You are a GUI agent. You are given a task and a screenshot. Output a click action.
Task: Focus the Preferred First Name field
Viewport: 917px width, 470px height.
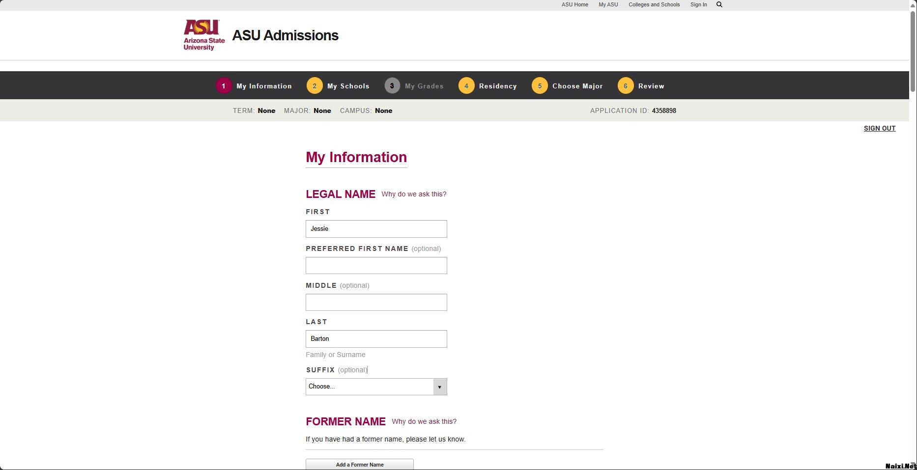click(x=376, y=266)
